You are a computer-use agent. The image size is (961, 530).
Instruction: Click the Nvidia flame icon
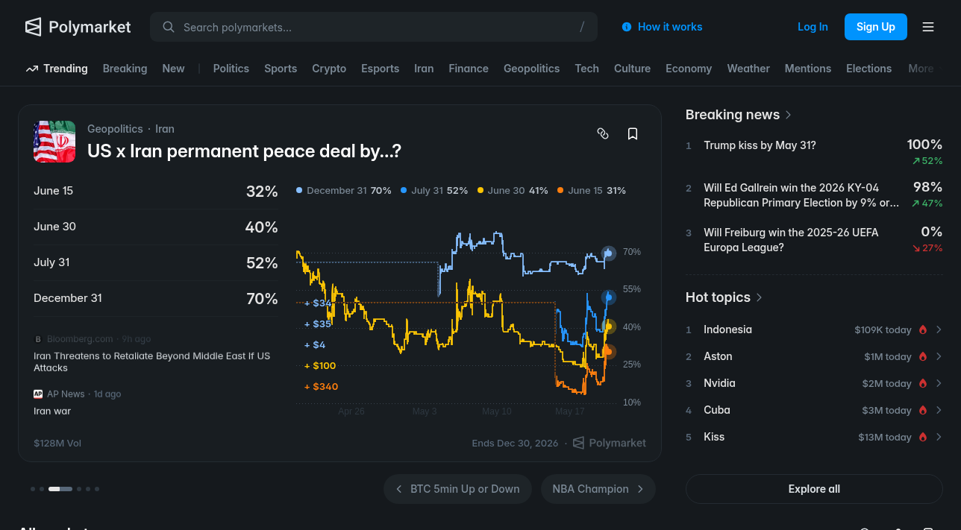922,383
